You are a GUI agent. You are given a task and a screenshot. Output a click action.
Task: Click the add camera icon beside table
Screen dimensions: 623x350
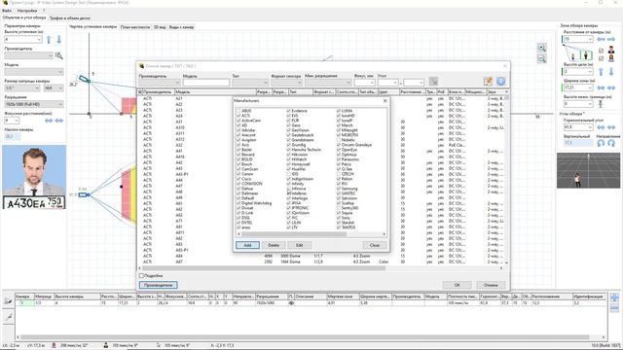pyautogui.click(x=614, y=297)
